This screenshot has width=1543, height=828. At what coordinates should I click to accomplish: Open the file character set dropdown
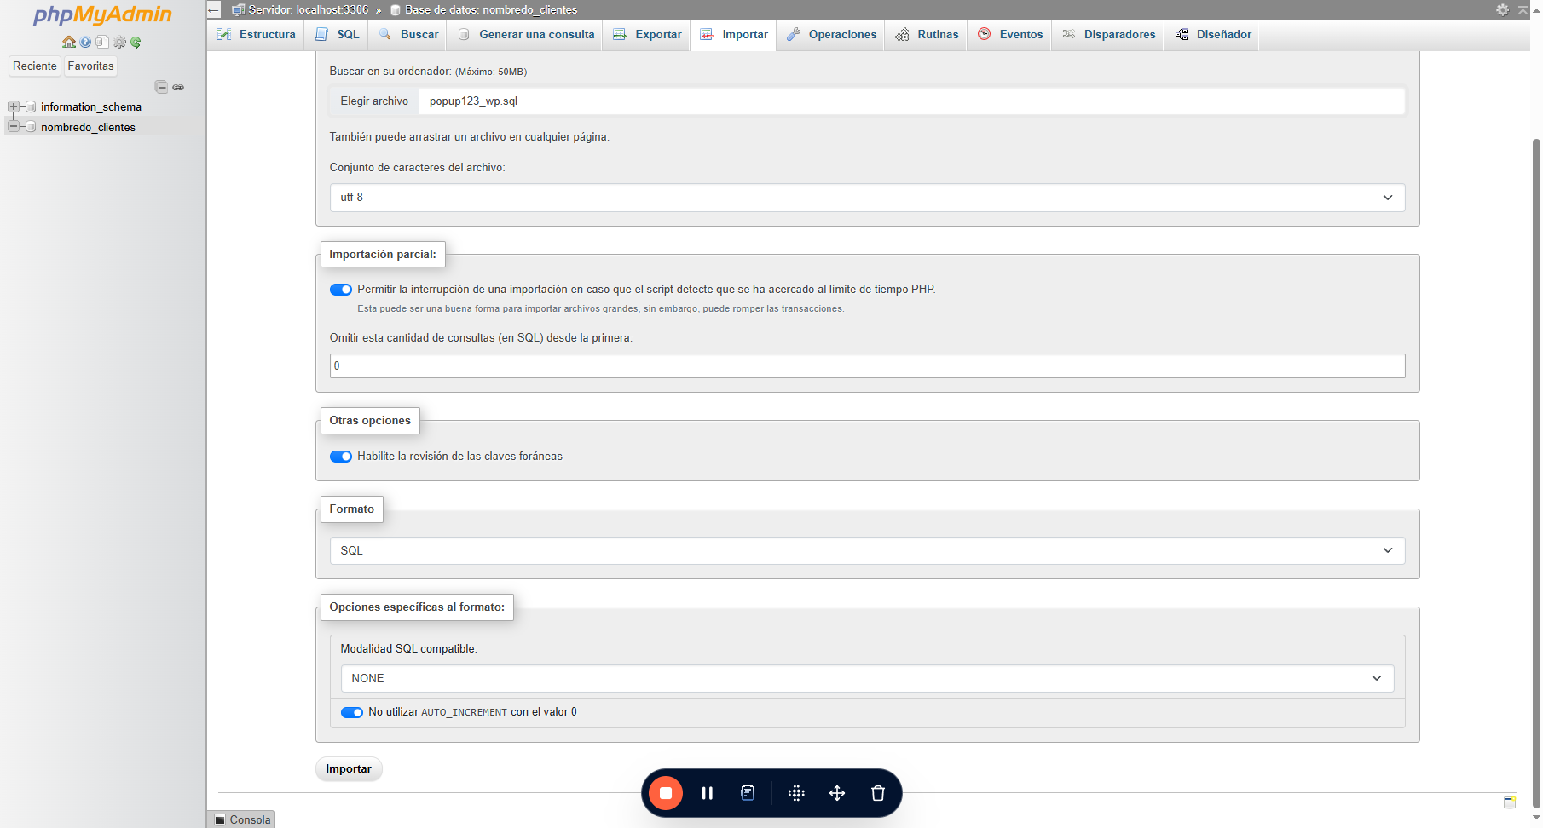coord(867,198)
